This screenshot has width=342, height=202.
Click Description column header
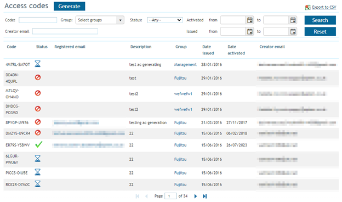(x=141, y=47)
